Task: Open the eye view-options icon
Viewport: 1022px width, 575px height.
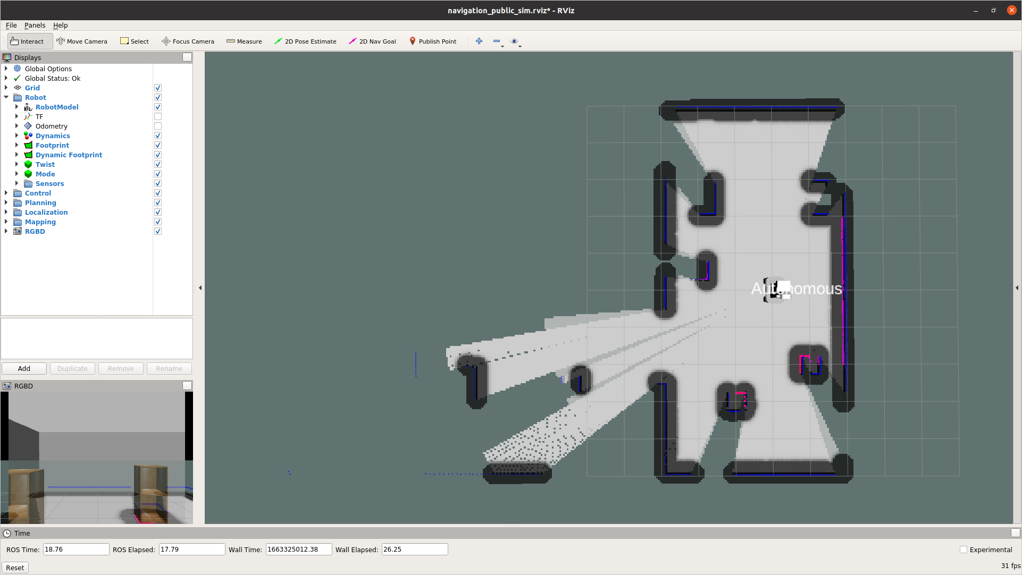Action: click(514, 41)
